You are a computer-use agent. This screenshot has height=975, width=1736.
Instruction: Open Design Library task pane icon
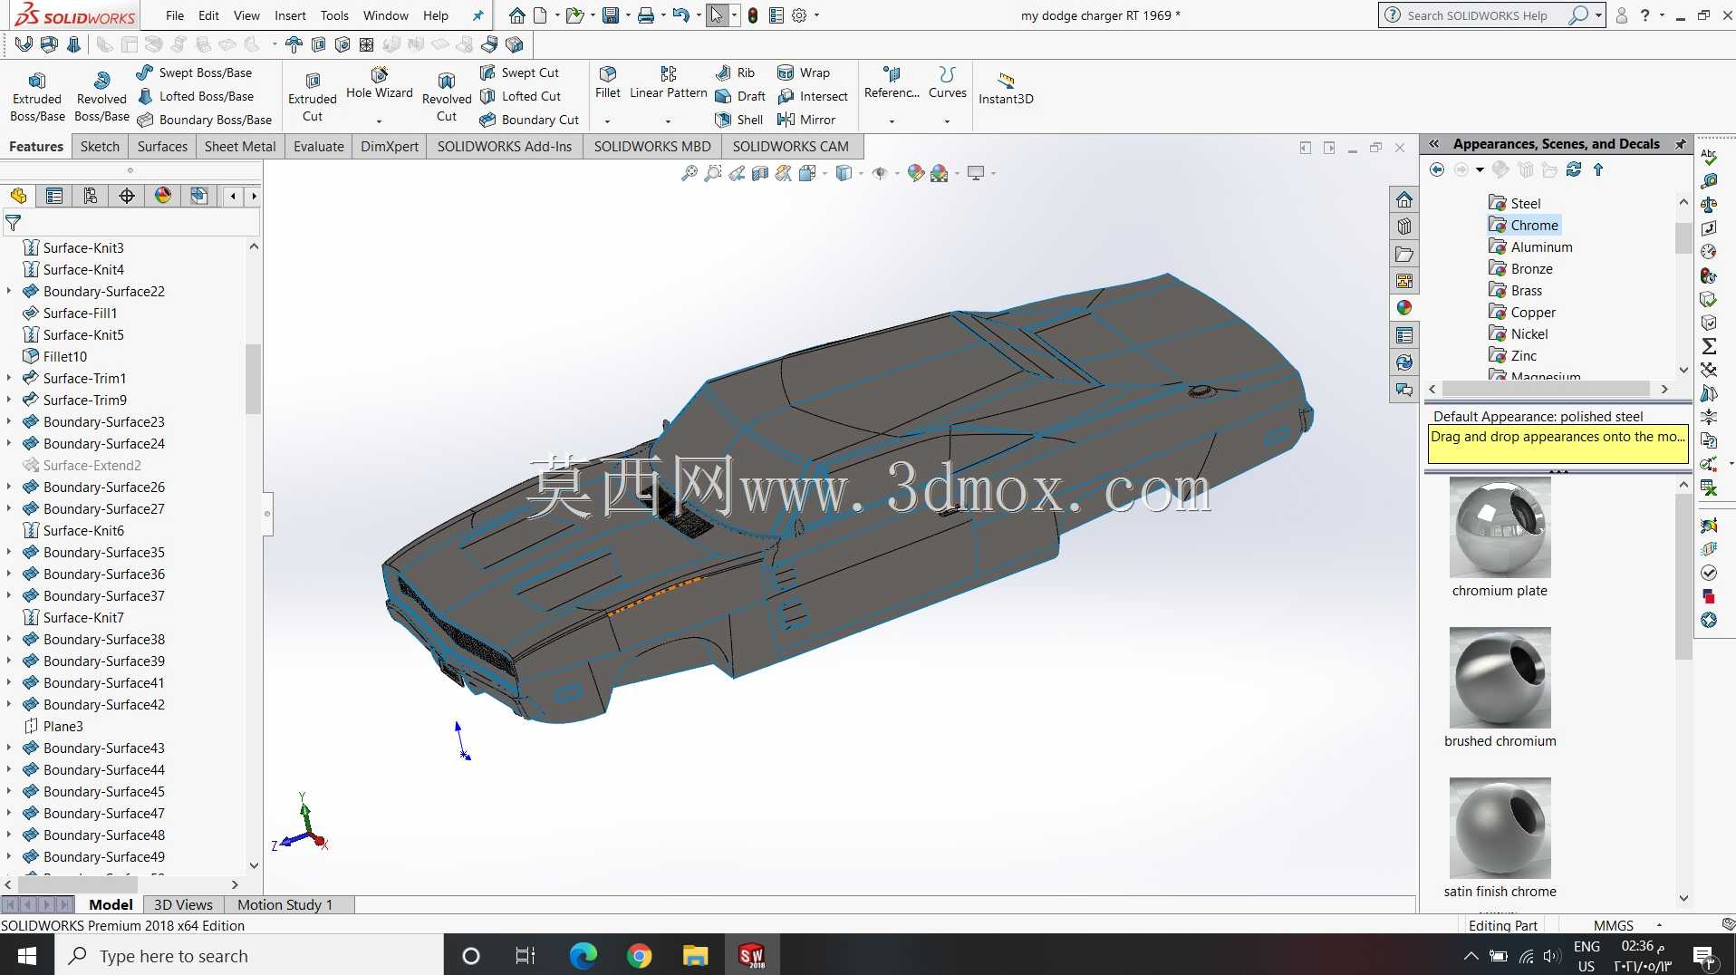pyautogui.click(x=1404, y=227)
